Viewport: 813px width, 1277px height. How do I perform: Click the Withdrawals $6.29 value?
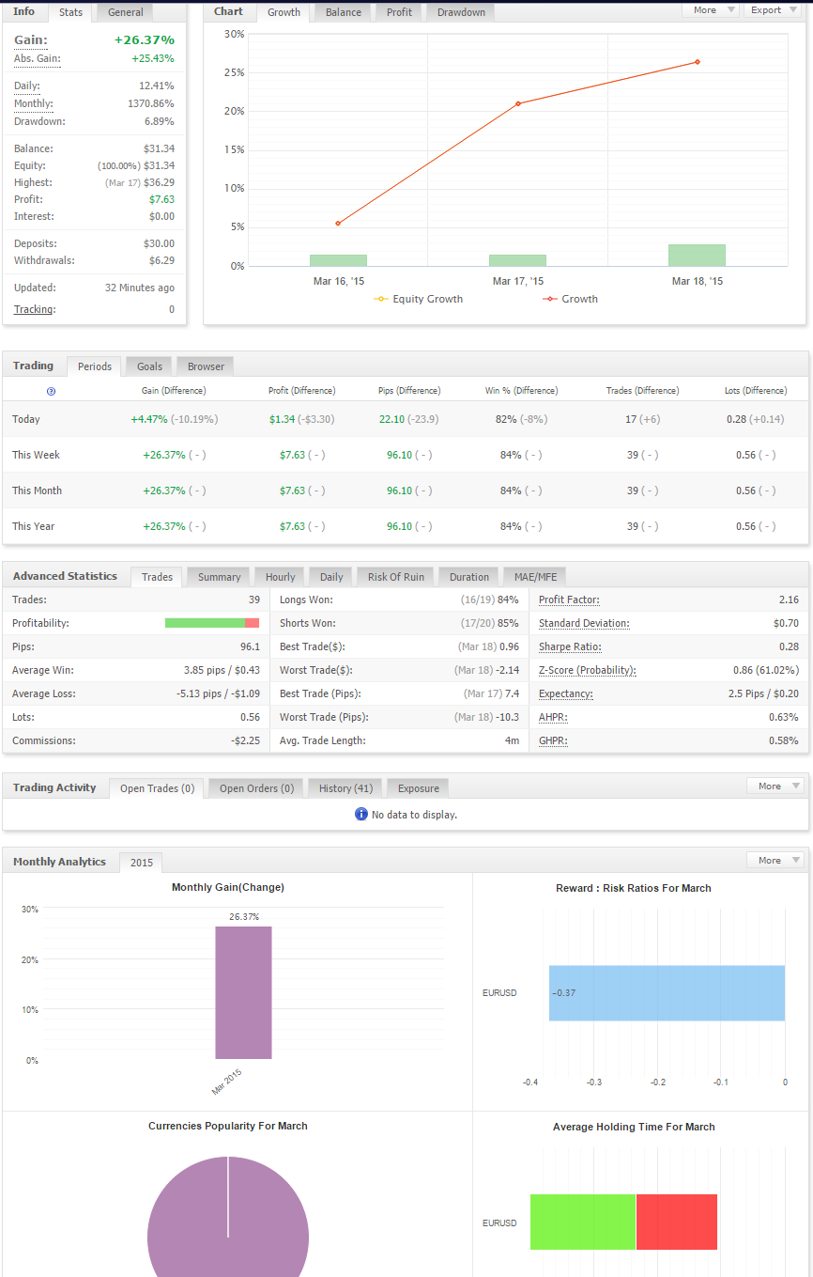pyautogui.click(x=161, y=260)
